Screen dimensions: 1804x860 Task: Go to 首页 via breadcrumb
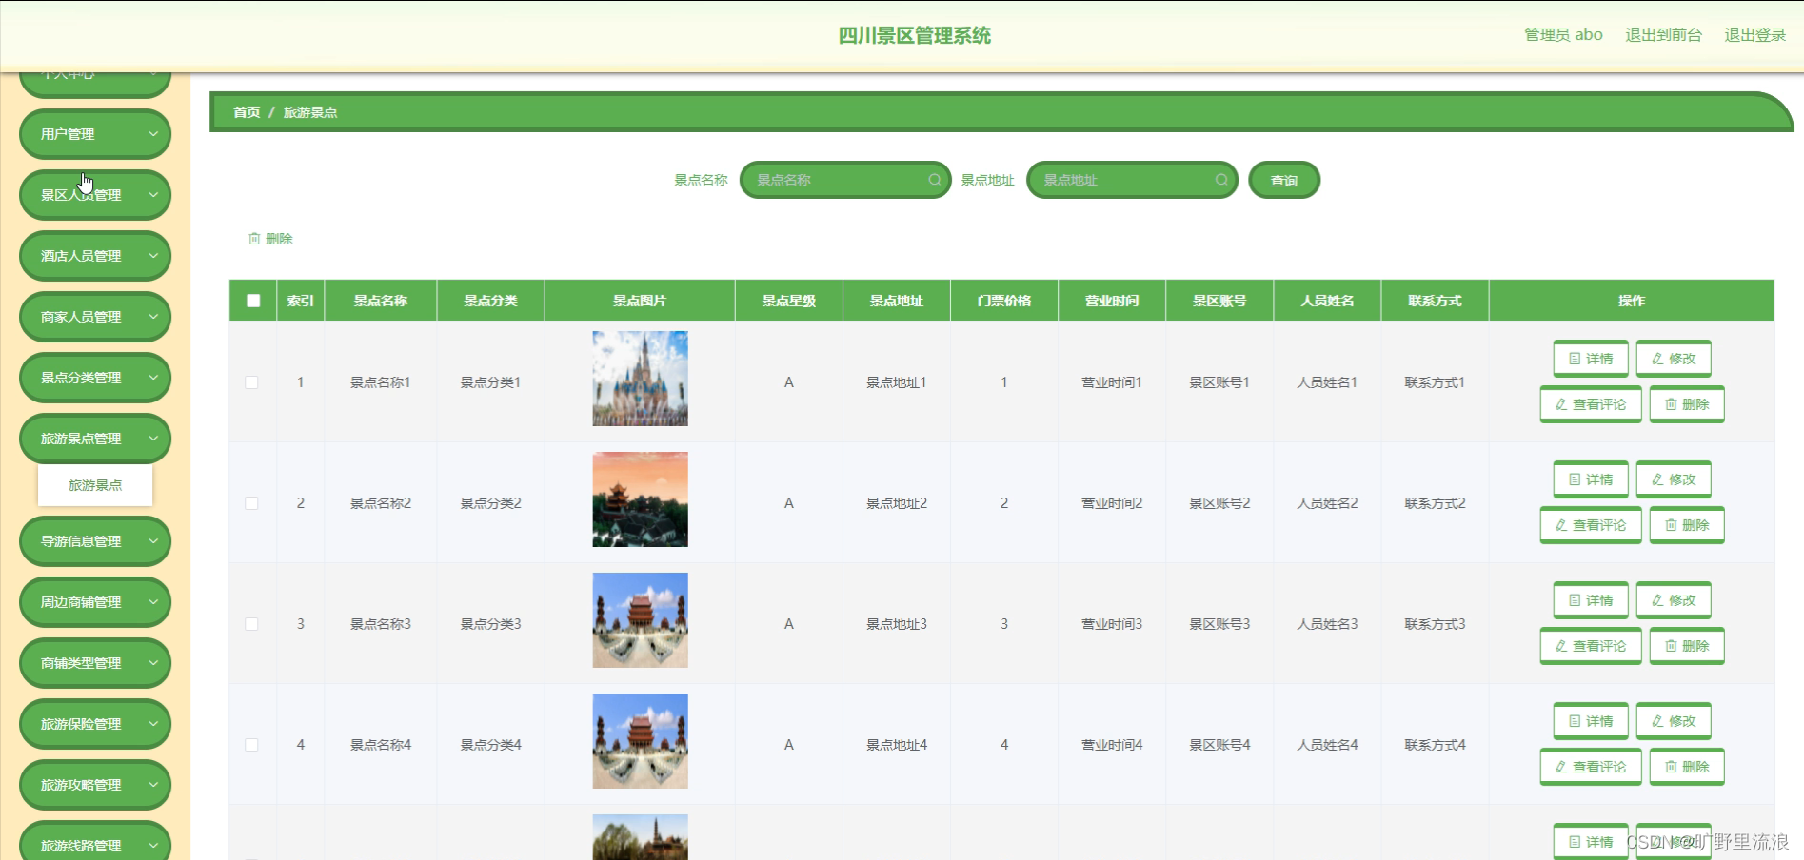(247, 112)
